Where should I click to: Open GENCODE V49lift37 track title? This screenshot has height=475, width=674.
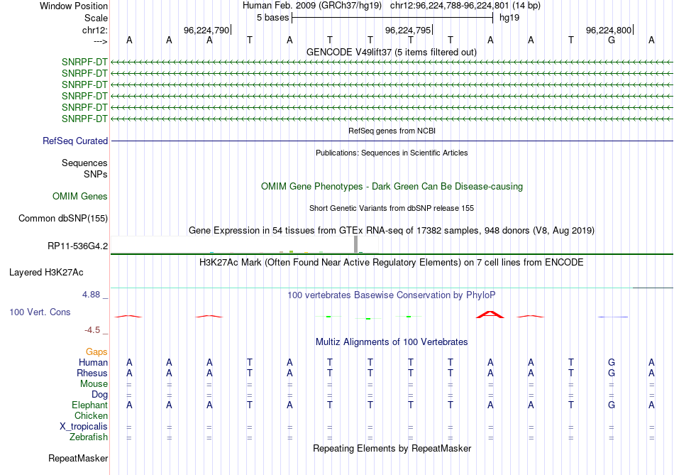click(x=391, y=52)
